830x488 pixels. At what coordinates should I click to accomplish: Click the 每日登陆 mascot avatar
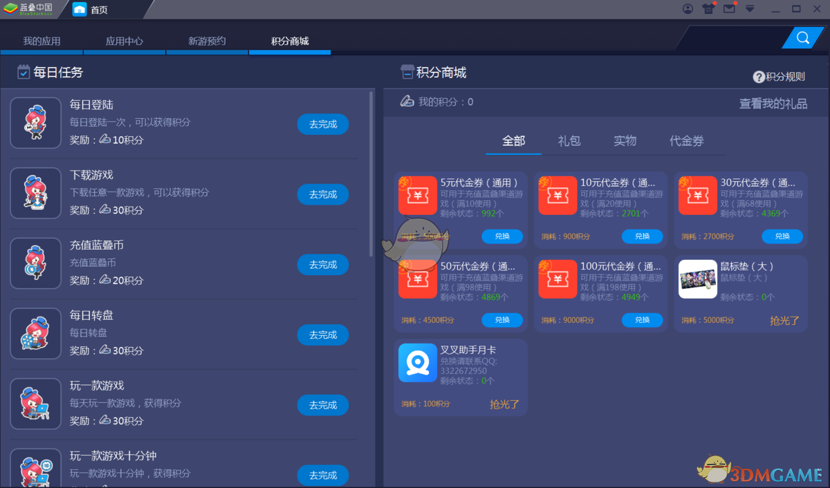(x=35, y=122)
